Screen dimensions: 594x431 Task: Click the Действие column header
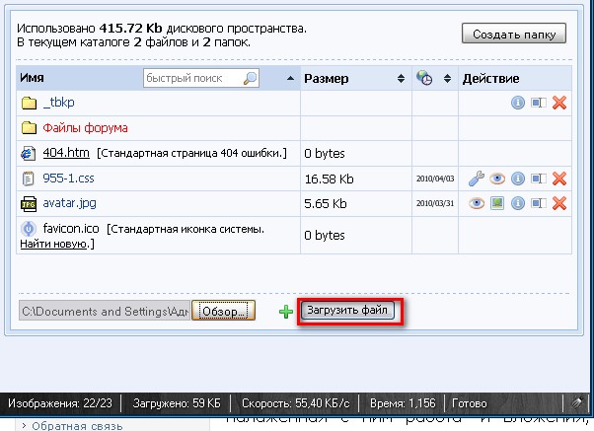pos(490,78)
